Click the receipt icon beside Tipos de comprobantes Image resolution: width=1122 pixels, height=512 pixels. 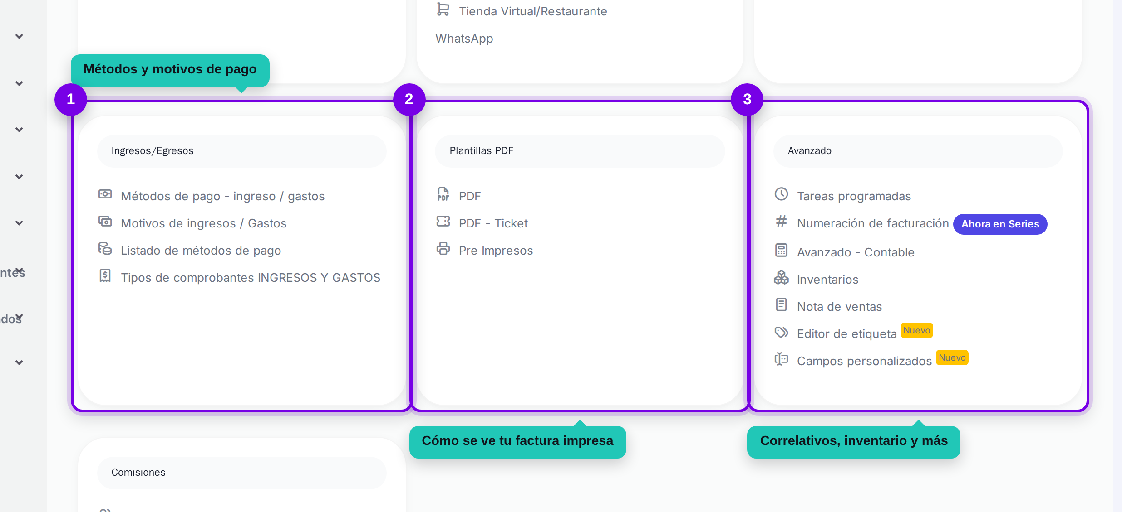(105, 275)
